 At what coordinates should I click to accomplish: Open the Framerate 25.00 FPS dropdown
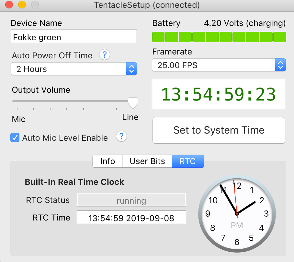(219, 65)
